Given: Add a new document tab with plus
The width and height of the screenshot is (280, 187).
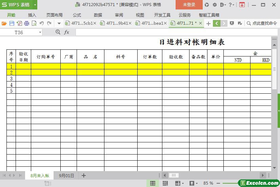Looking at the screenshot, I should pos(208,24).
